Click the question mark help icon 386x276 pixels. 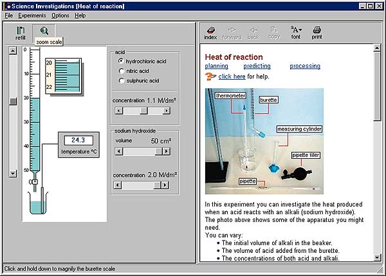210,77
